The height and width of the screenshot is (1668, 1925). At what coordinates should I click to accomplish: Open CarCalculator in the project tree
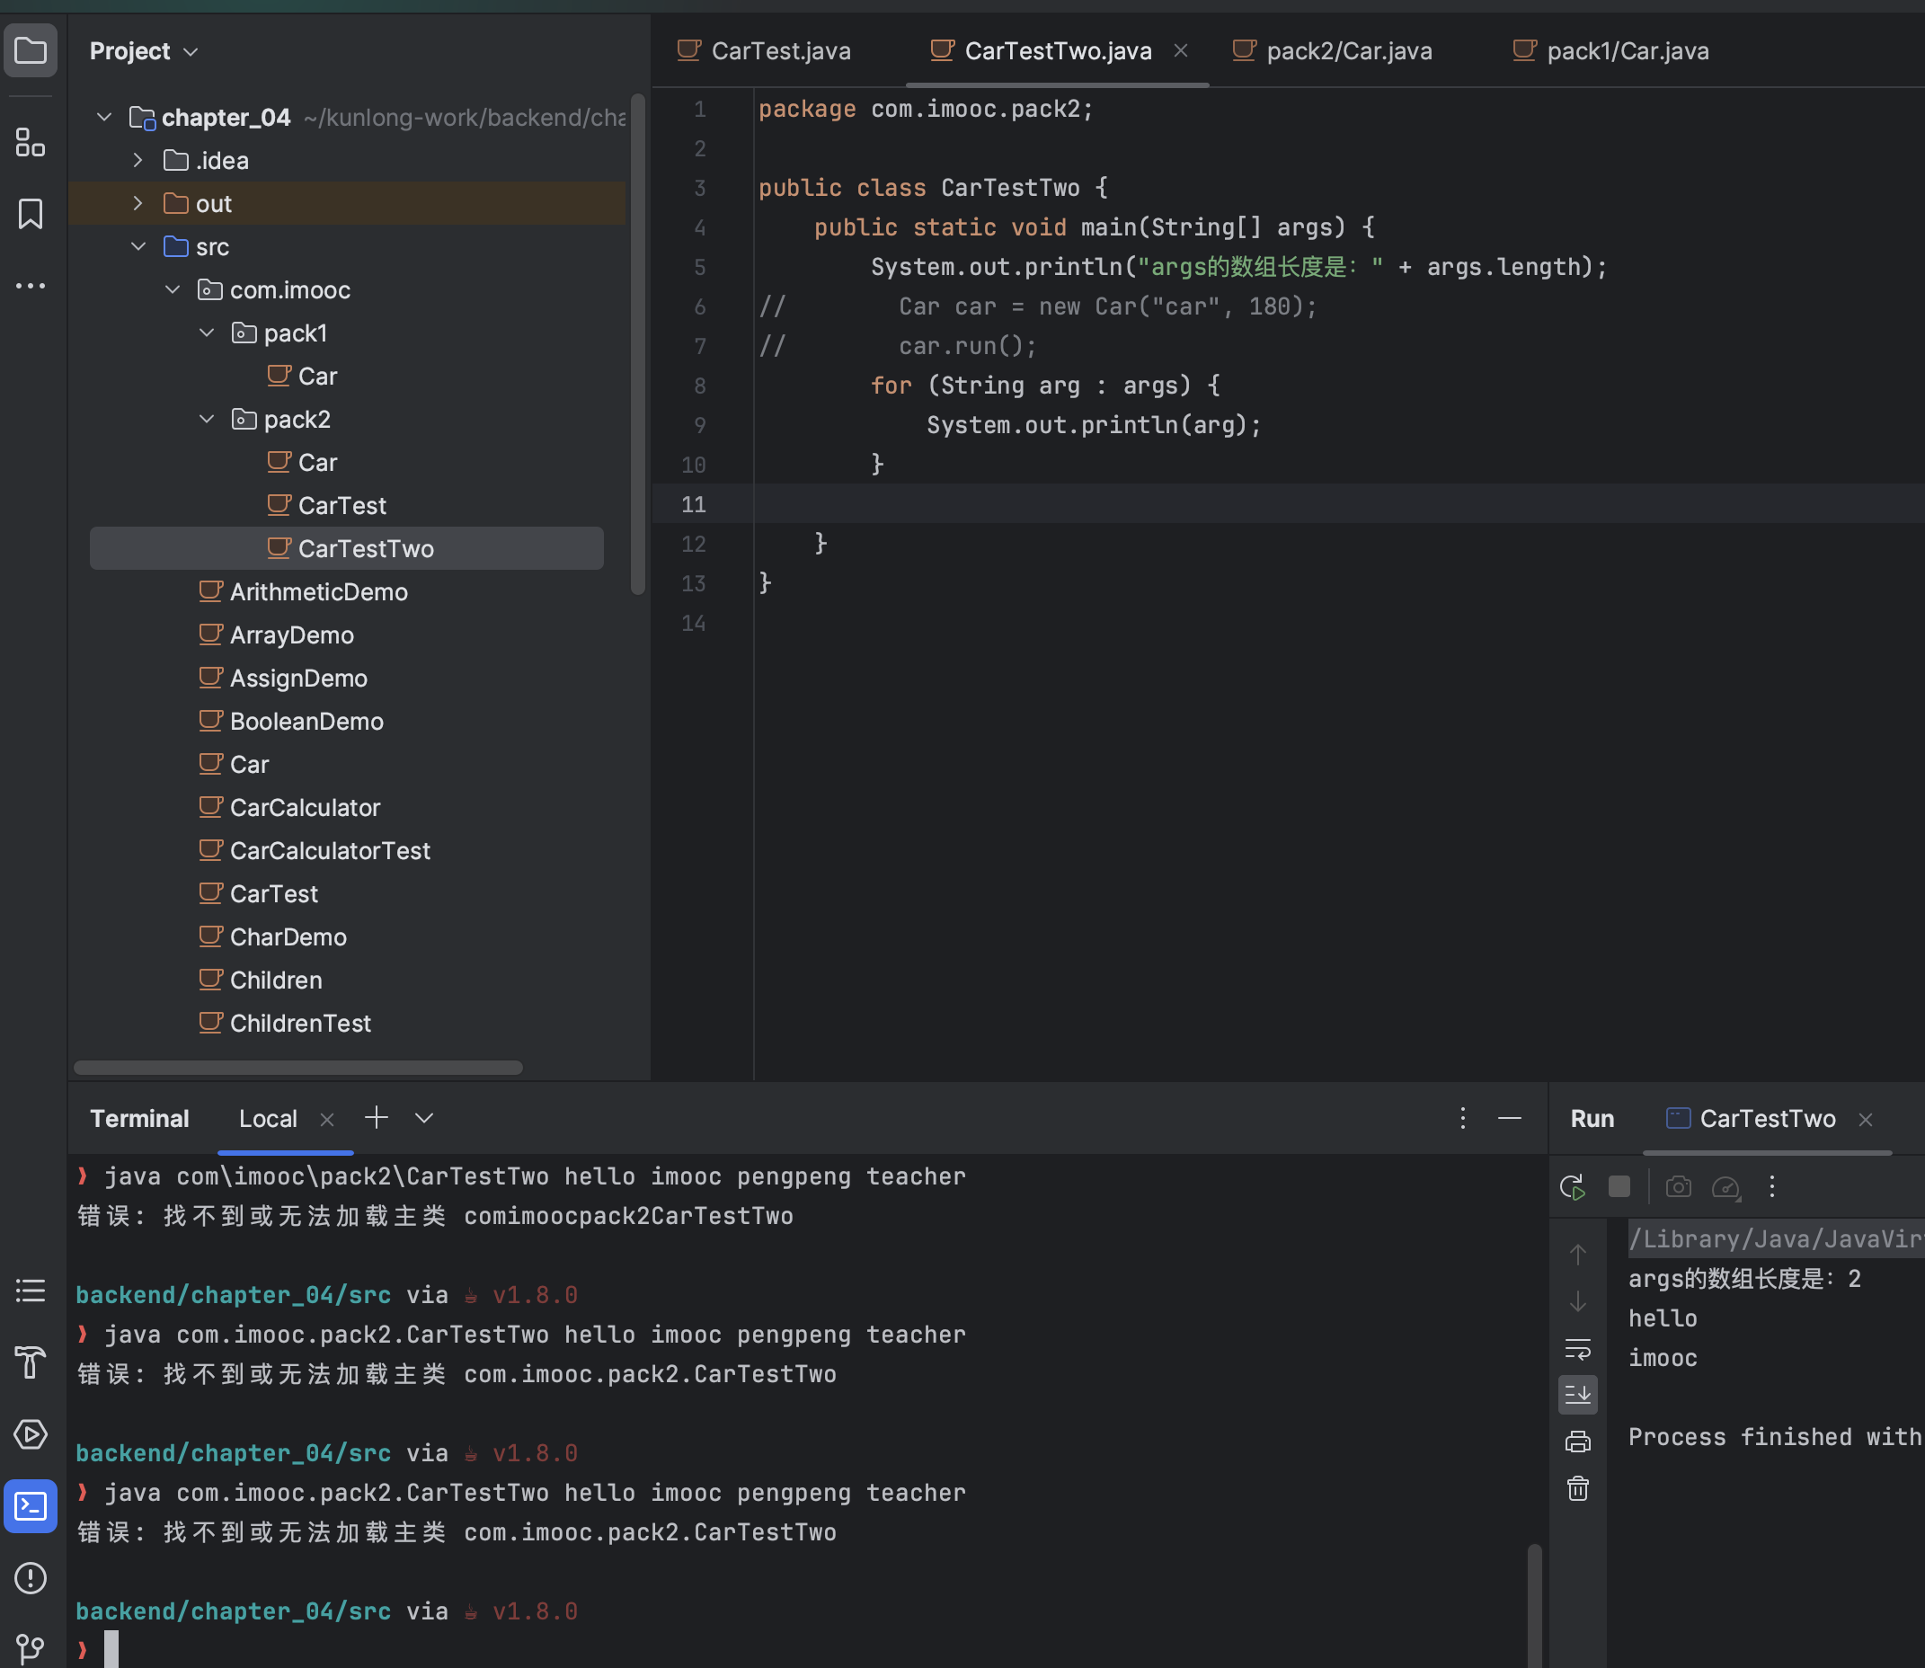point(289,807)
